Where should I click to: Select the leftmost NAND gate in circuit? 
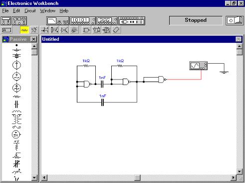[x=87, y=84]
